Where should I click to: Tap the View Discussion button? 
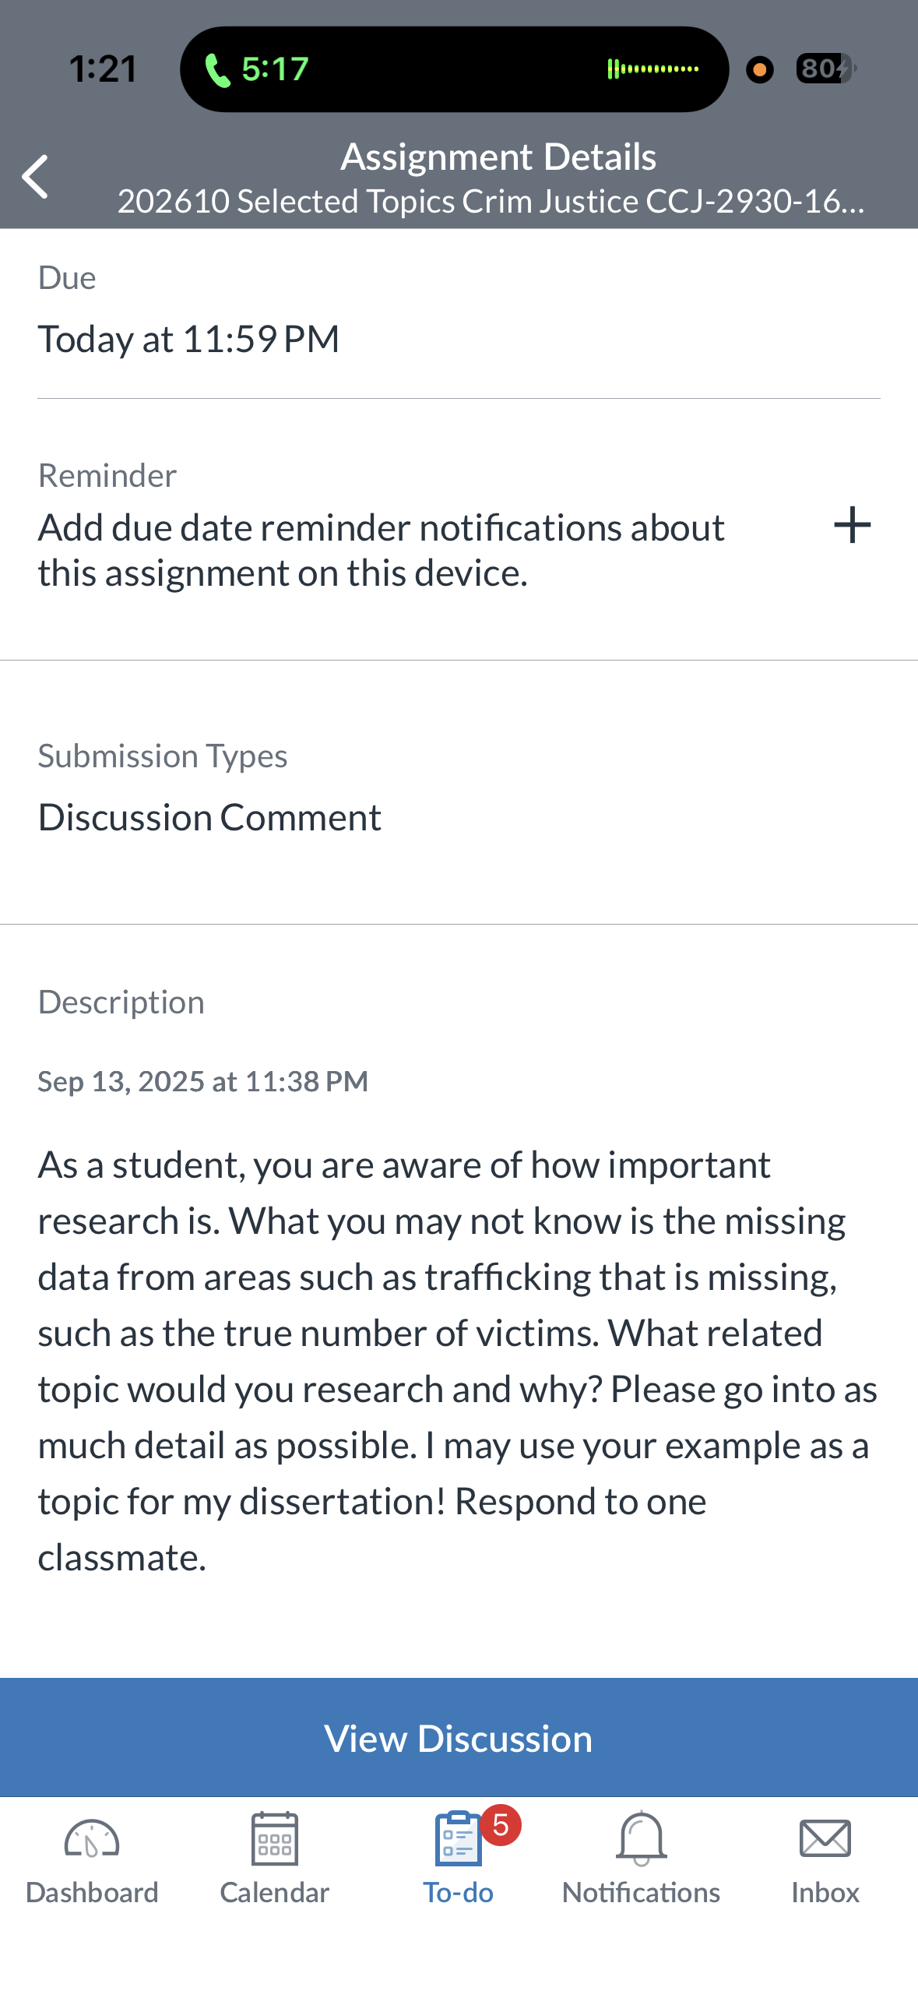coord(459,1738)
